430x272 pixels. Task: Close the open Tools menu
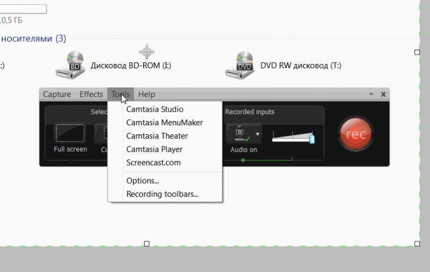(120, 94)
